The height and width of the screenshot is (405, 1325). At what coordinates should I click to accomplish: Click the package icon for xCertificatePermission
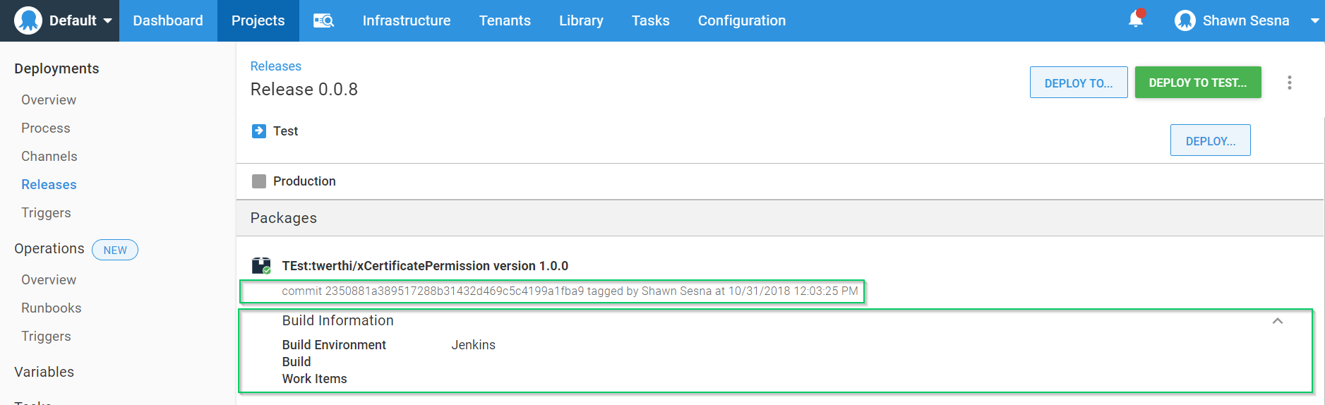point(261,266)
